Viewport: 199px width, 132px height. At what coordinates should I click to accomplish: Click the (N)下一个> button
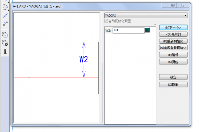[x=173, y=28]
